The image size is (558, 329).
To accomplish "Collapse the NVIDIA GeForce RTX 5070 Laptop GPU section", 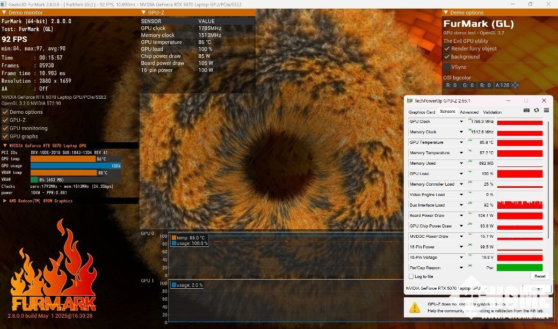I will click(5, 145).
